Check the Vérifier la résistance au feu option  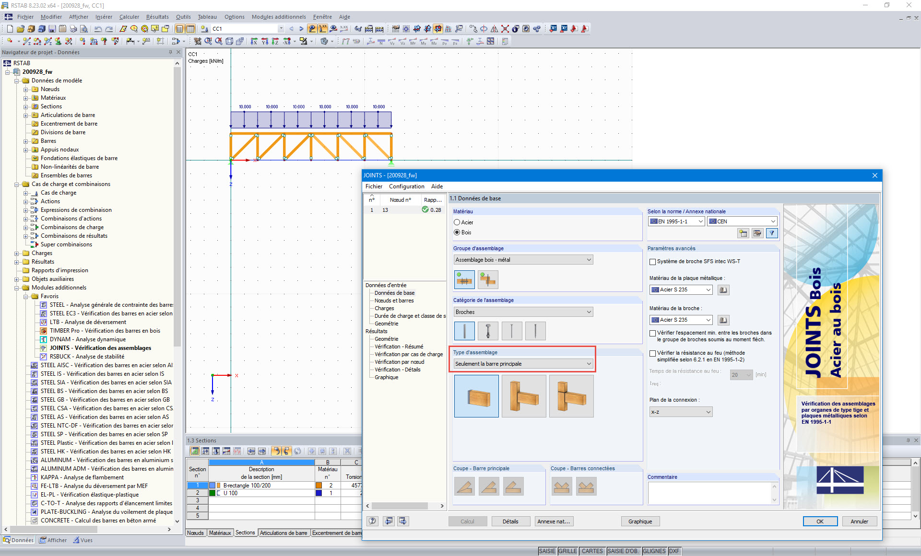652,354
